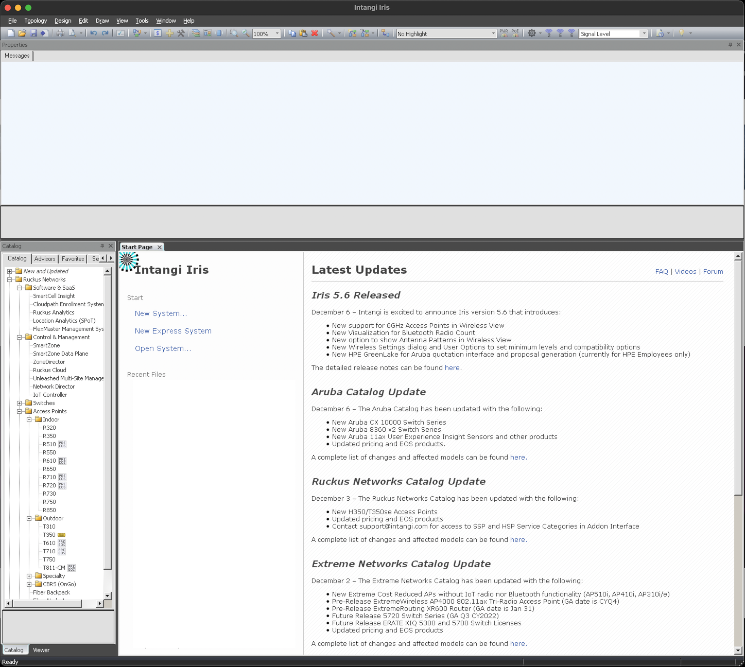Open the Design menu
The width and height of the screenshot is (745, 667).
(63, 21)
